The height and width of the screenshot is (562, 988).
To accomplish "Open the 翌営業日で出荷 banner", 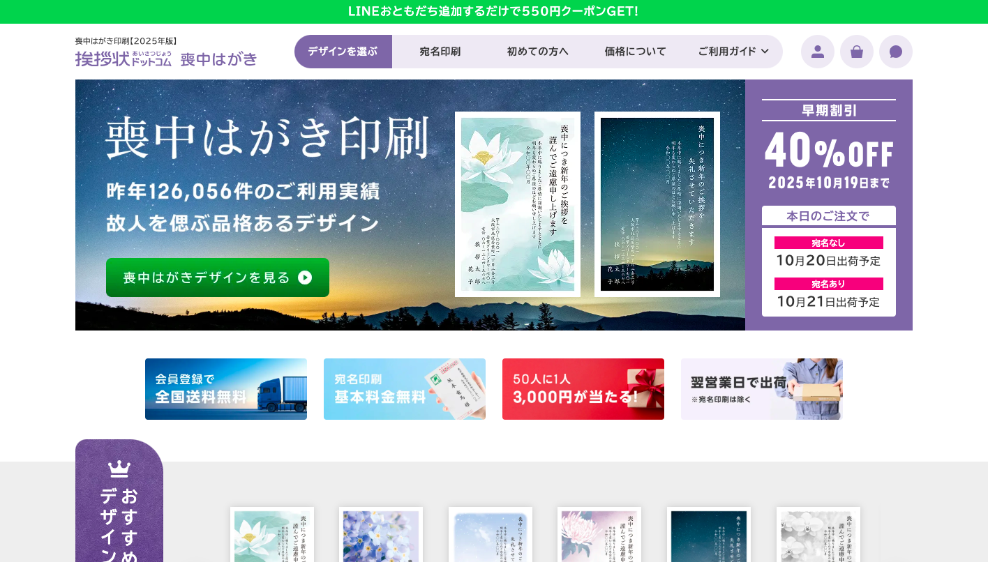I will (762, 389).
